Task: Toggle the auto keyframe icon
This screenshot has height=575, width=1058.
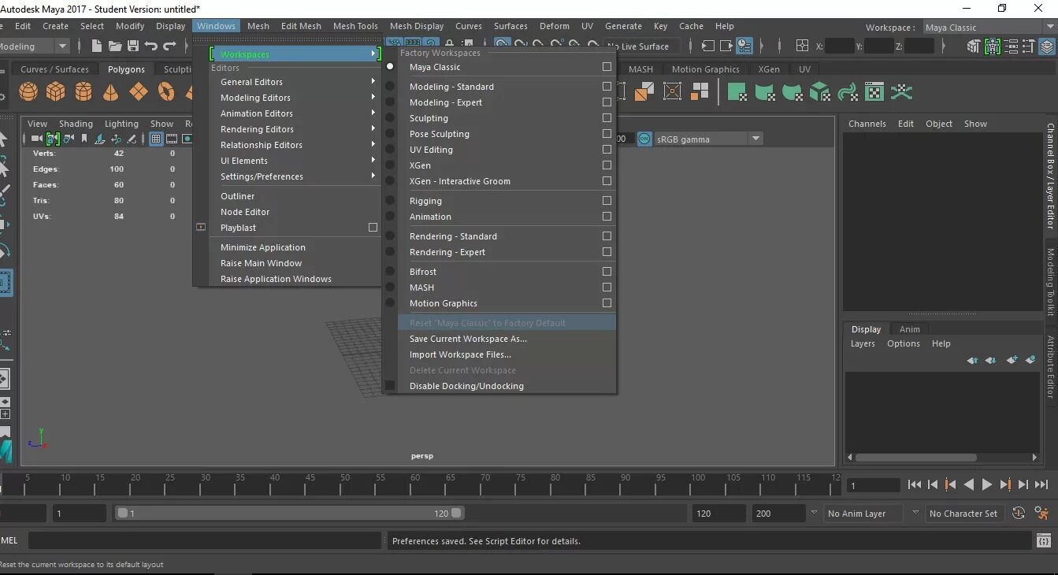Action: (x=1019, y=513)
